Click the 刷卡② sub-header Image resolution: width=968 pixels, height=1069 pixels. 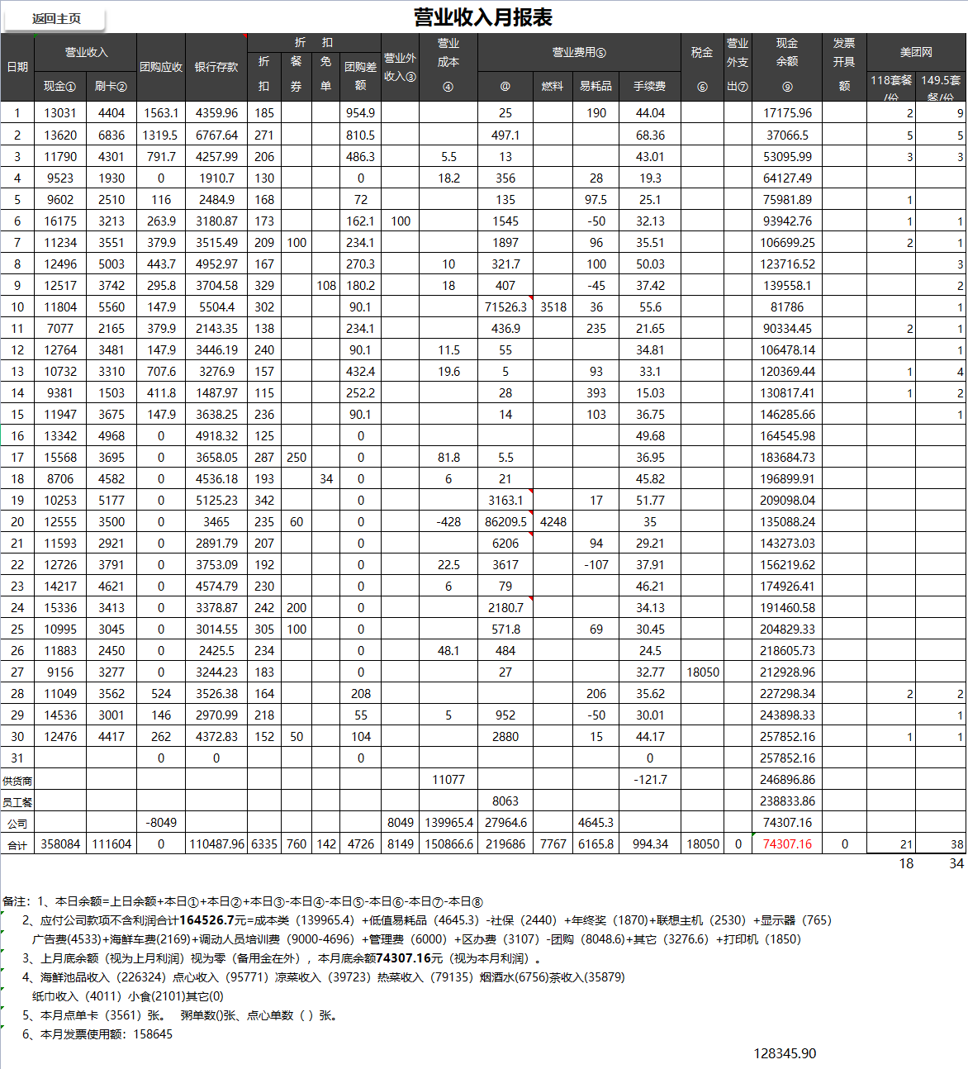click(x=111, y=86)
